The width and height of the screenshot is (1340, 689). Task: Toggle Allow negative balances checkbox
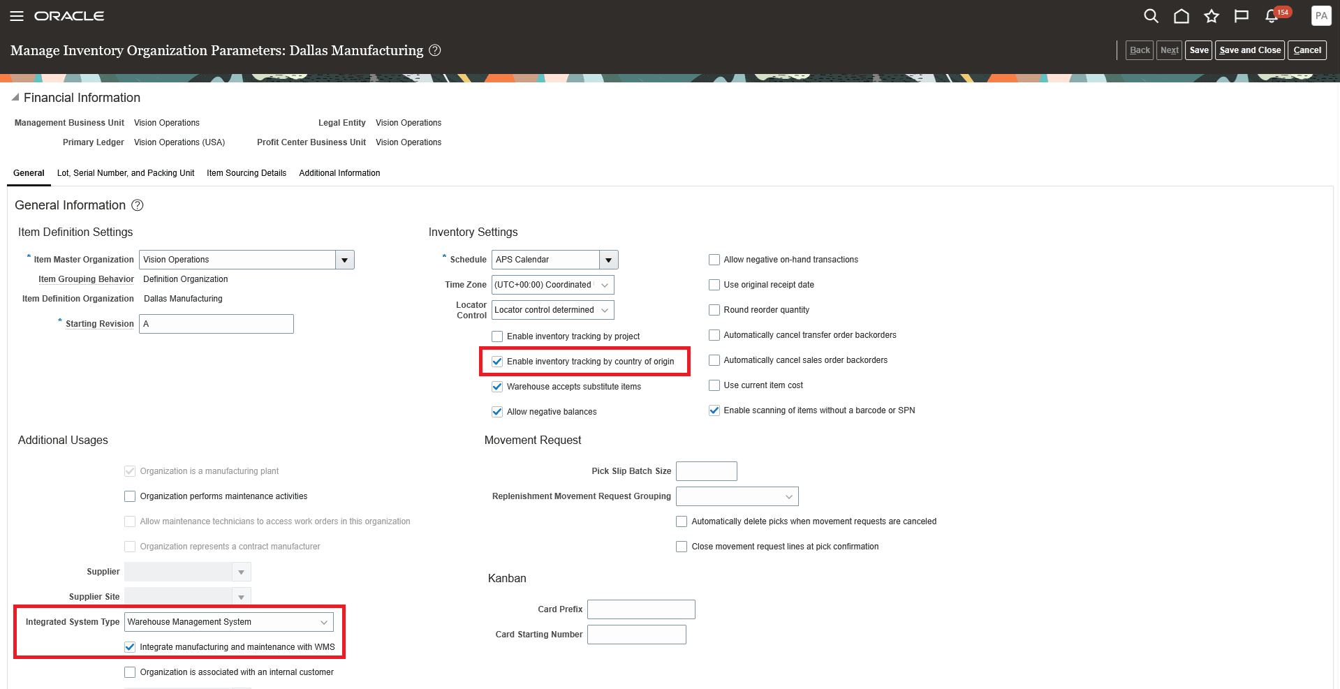coord(497,412)
